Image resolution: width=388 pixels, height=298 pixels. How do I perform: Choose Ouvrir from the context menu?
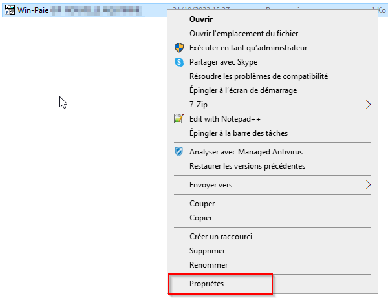(x=201, y=19)
